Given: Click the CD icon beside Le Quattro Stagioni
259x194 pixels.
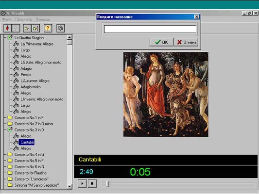Looking at the screenshot, I should pyautogui.click(x=10, y=37).
